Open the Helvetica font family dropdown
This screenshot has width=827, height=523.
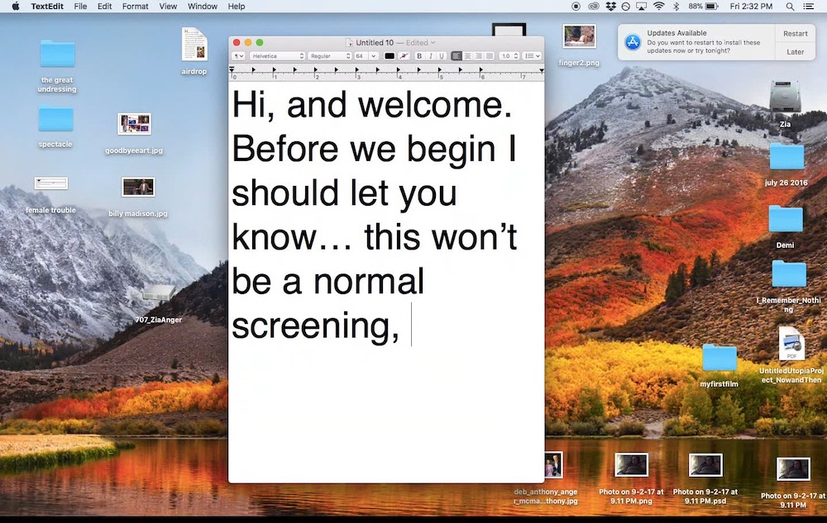point(277,56)
